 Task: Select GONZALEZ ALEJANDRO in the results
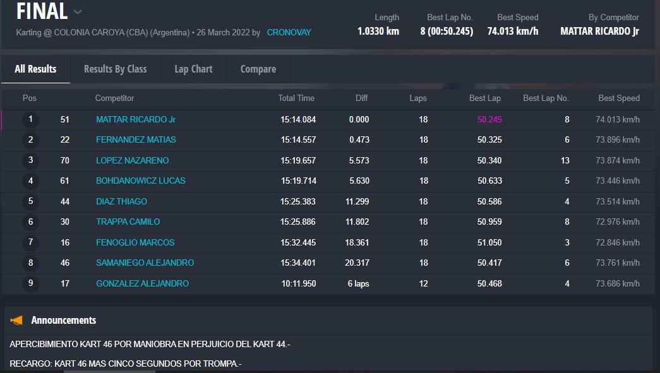[142, 284]
